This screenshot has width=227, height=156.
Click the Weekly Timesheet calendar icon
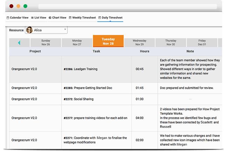tap(70, 17)
